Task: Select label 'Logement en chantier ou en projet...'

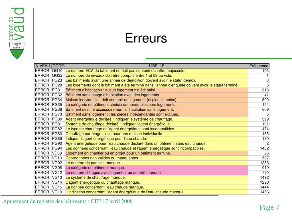Action: tap(118, 153)
